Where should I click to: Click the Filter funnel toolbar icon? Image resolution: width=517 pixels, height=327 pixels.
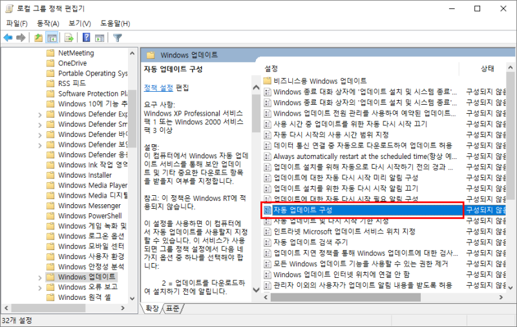coord(118,38)
